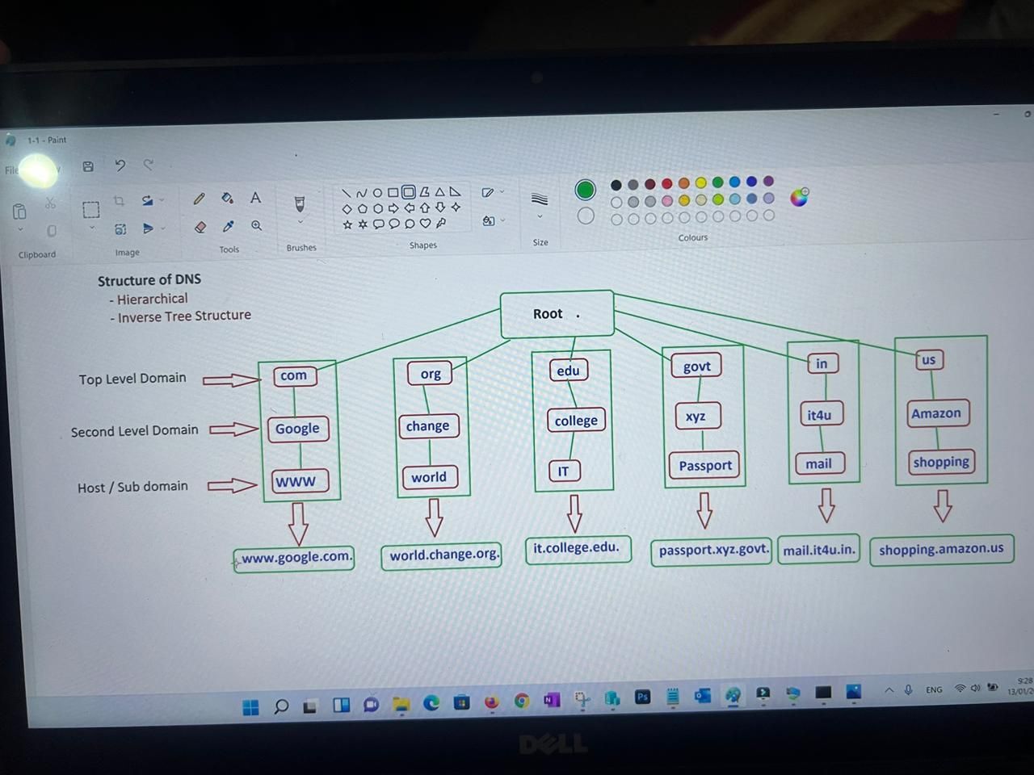This screenshot has height=775, width=1034.
Task: Select the rectangular selection tool
Action: pos(91,210)
